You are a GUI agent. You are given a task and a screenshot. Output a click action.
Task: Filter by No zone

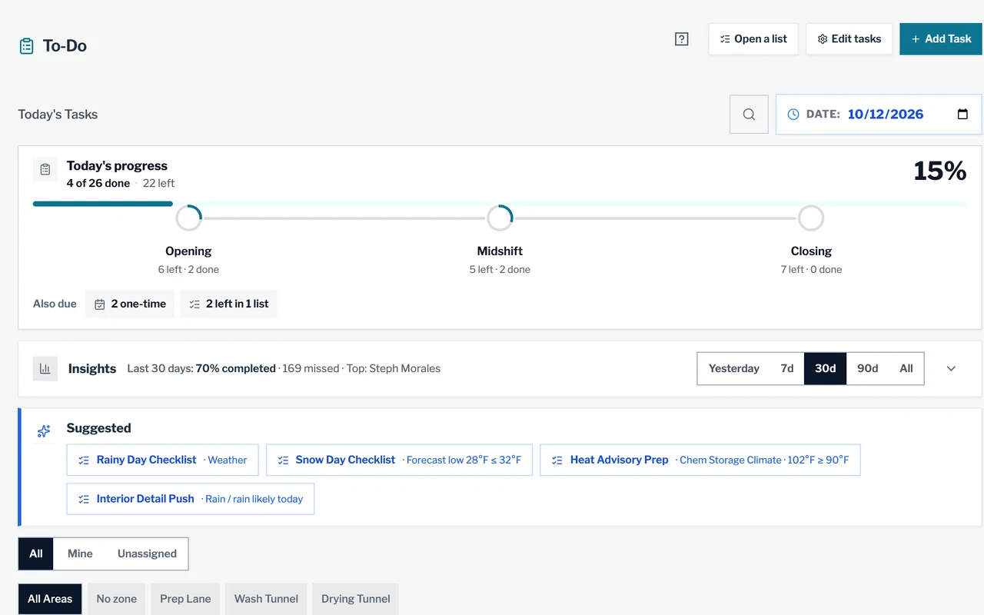point(117,599)
